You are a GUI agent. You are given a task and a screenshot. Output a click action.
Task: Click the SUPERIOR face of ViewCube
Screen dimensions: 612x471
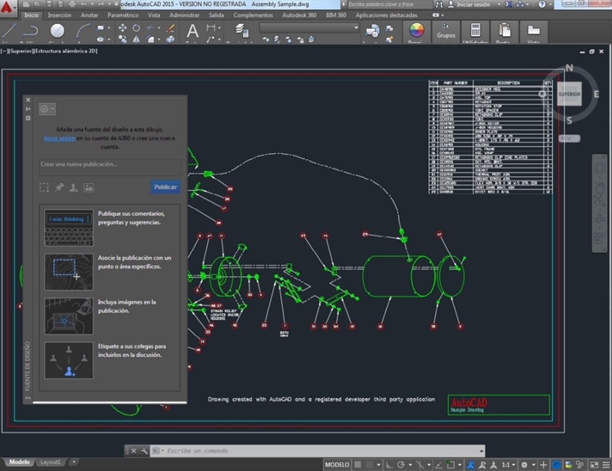(x=569, y=94)
